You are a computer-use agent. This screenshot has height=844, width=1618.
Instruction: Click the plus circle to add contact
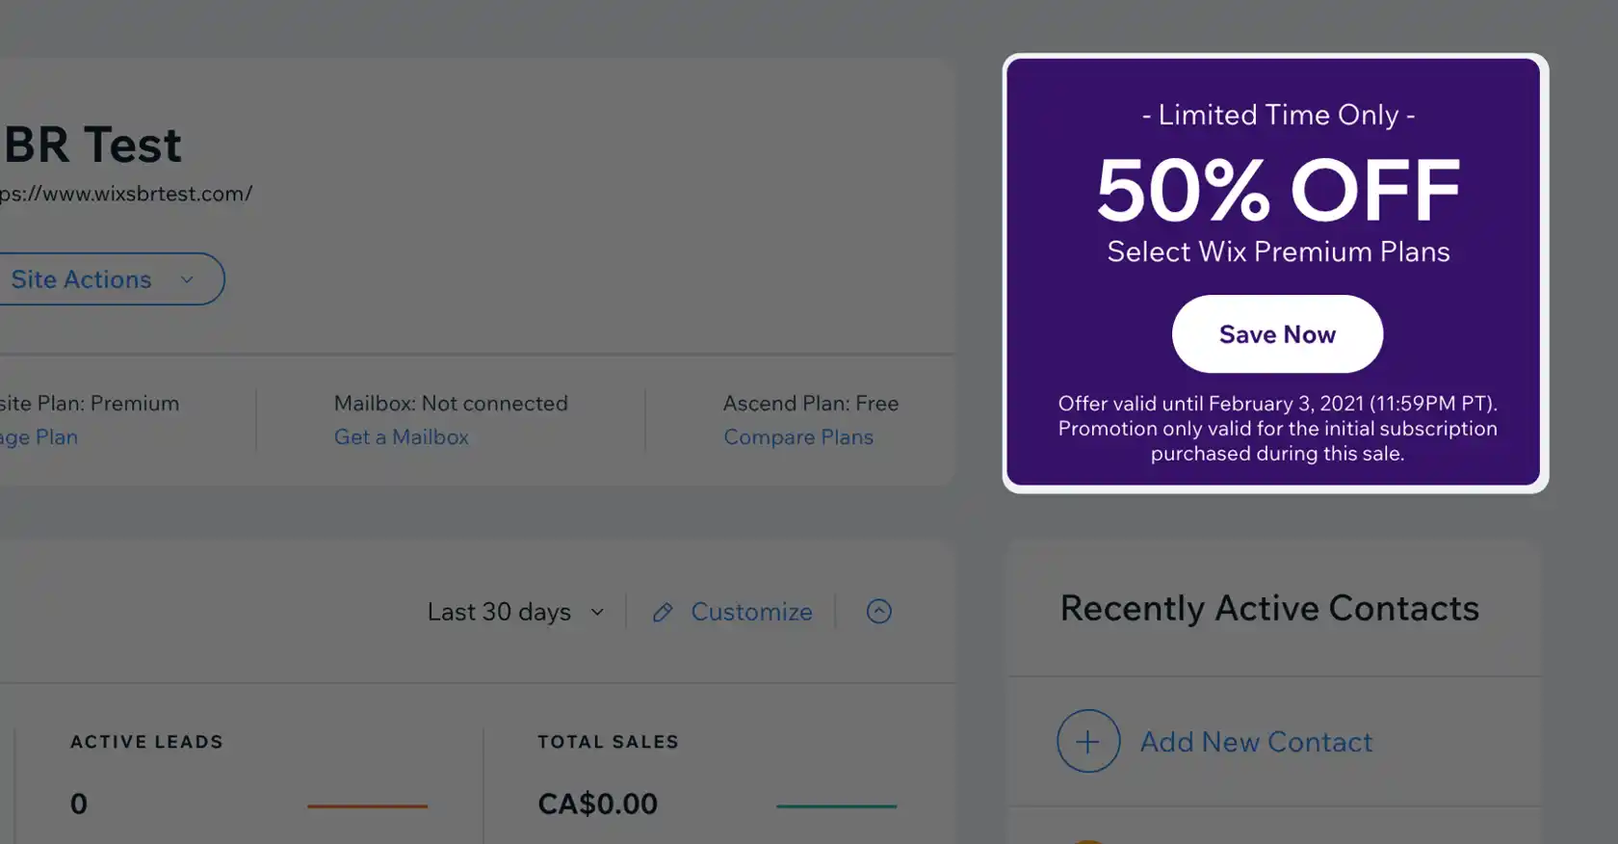1088,741
